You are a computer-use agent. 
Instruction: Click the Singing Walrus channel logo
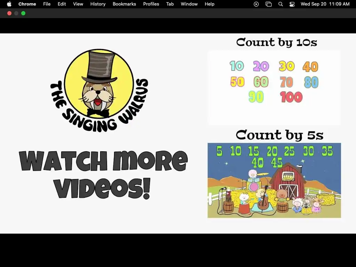tap(99, 90)
